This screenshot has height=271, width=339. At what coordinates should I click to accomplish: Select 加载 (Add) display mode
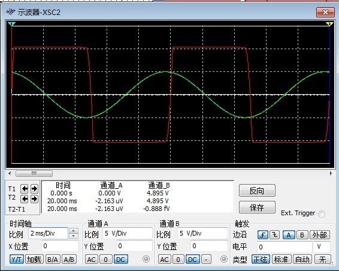(x=34, y=260)
